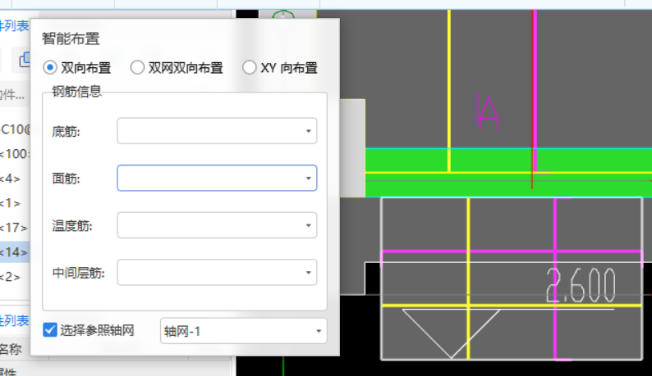The image size is (652, 376).
Task: Expand the 中间层筋 dropdown
Action: (308, 272)
